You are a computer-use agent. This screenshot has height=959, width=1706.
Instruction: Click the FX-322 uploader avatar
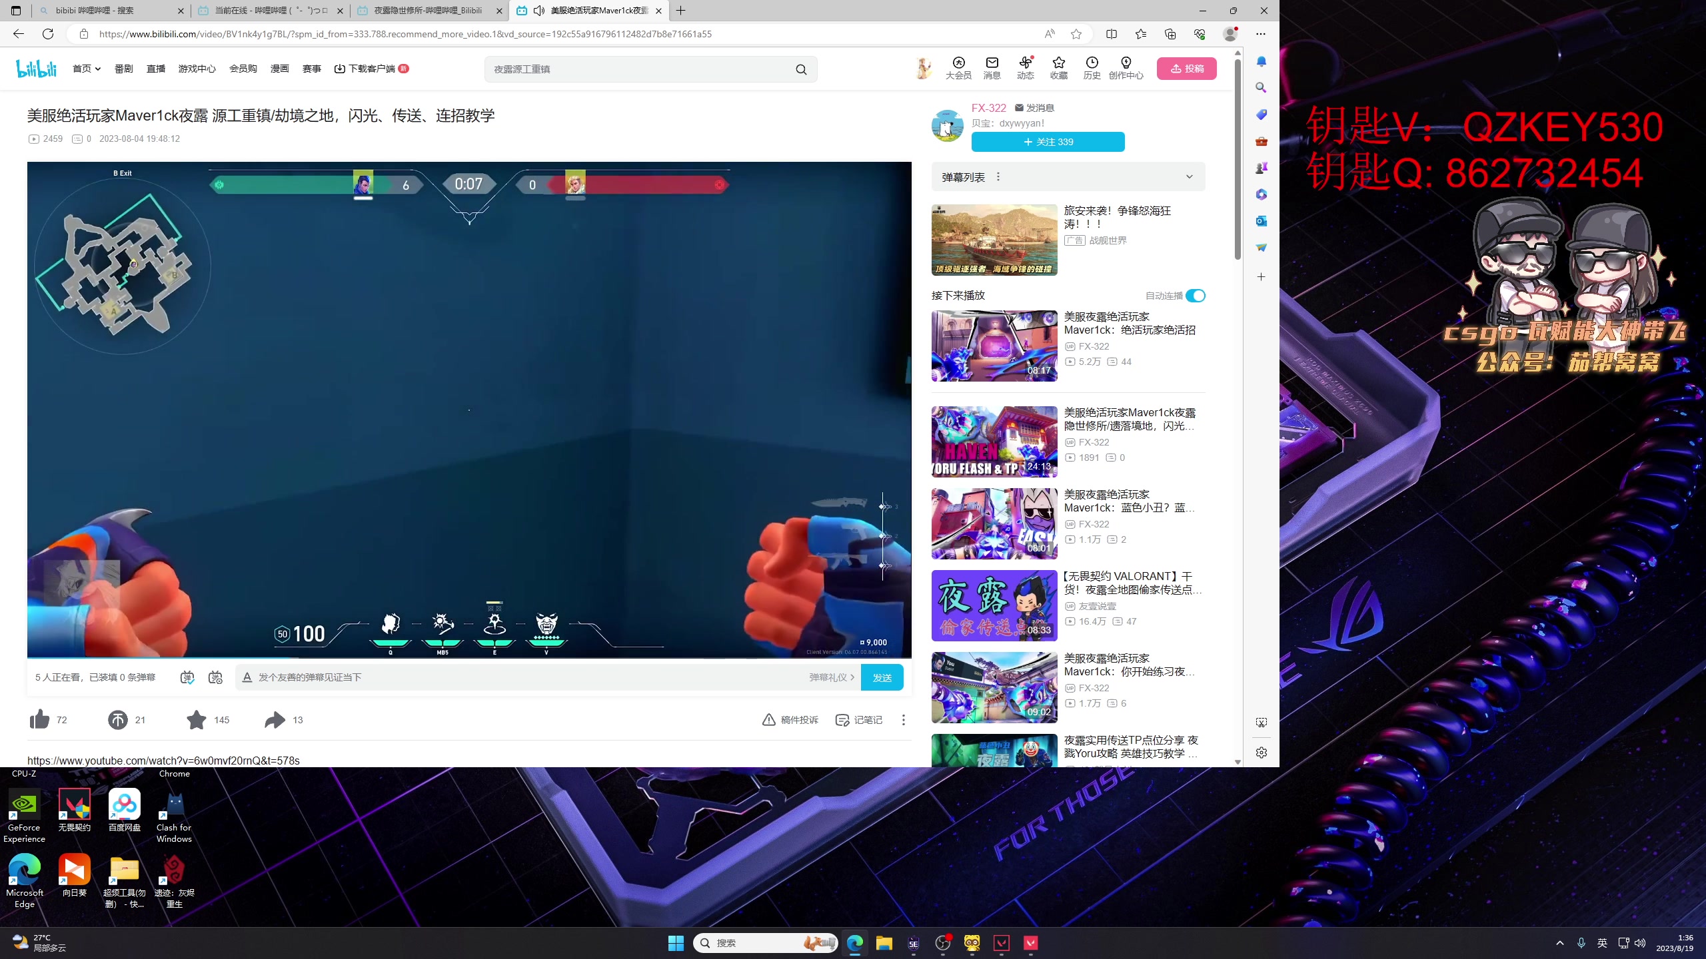point(947,125)
